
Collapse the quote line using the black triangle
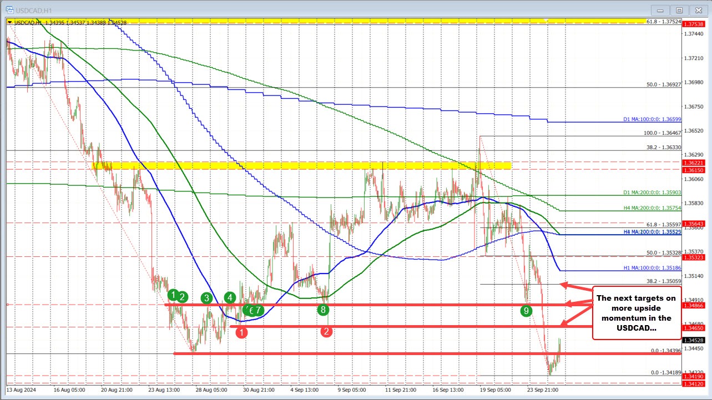(9, 22)
